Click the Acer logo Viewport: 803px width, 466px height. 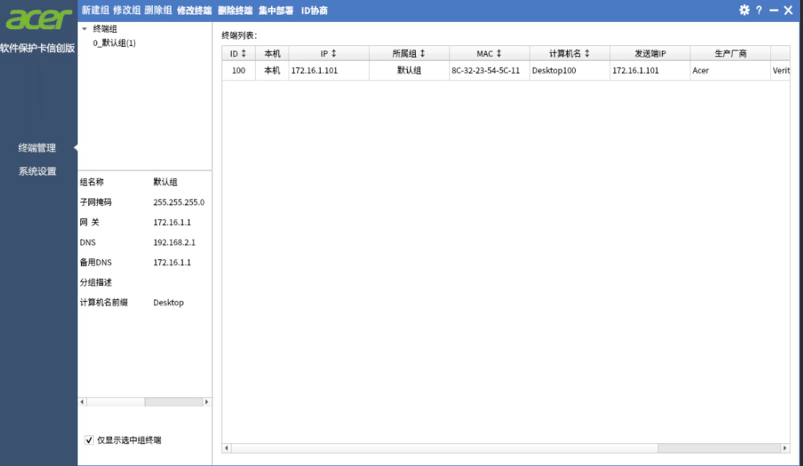(39, 20)
